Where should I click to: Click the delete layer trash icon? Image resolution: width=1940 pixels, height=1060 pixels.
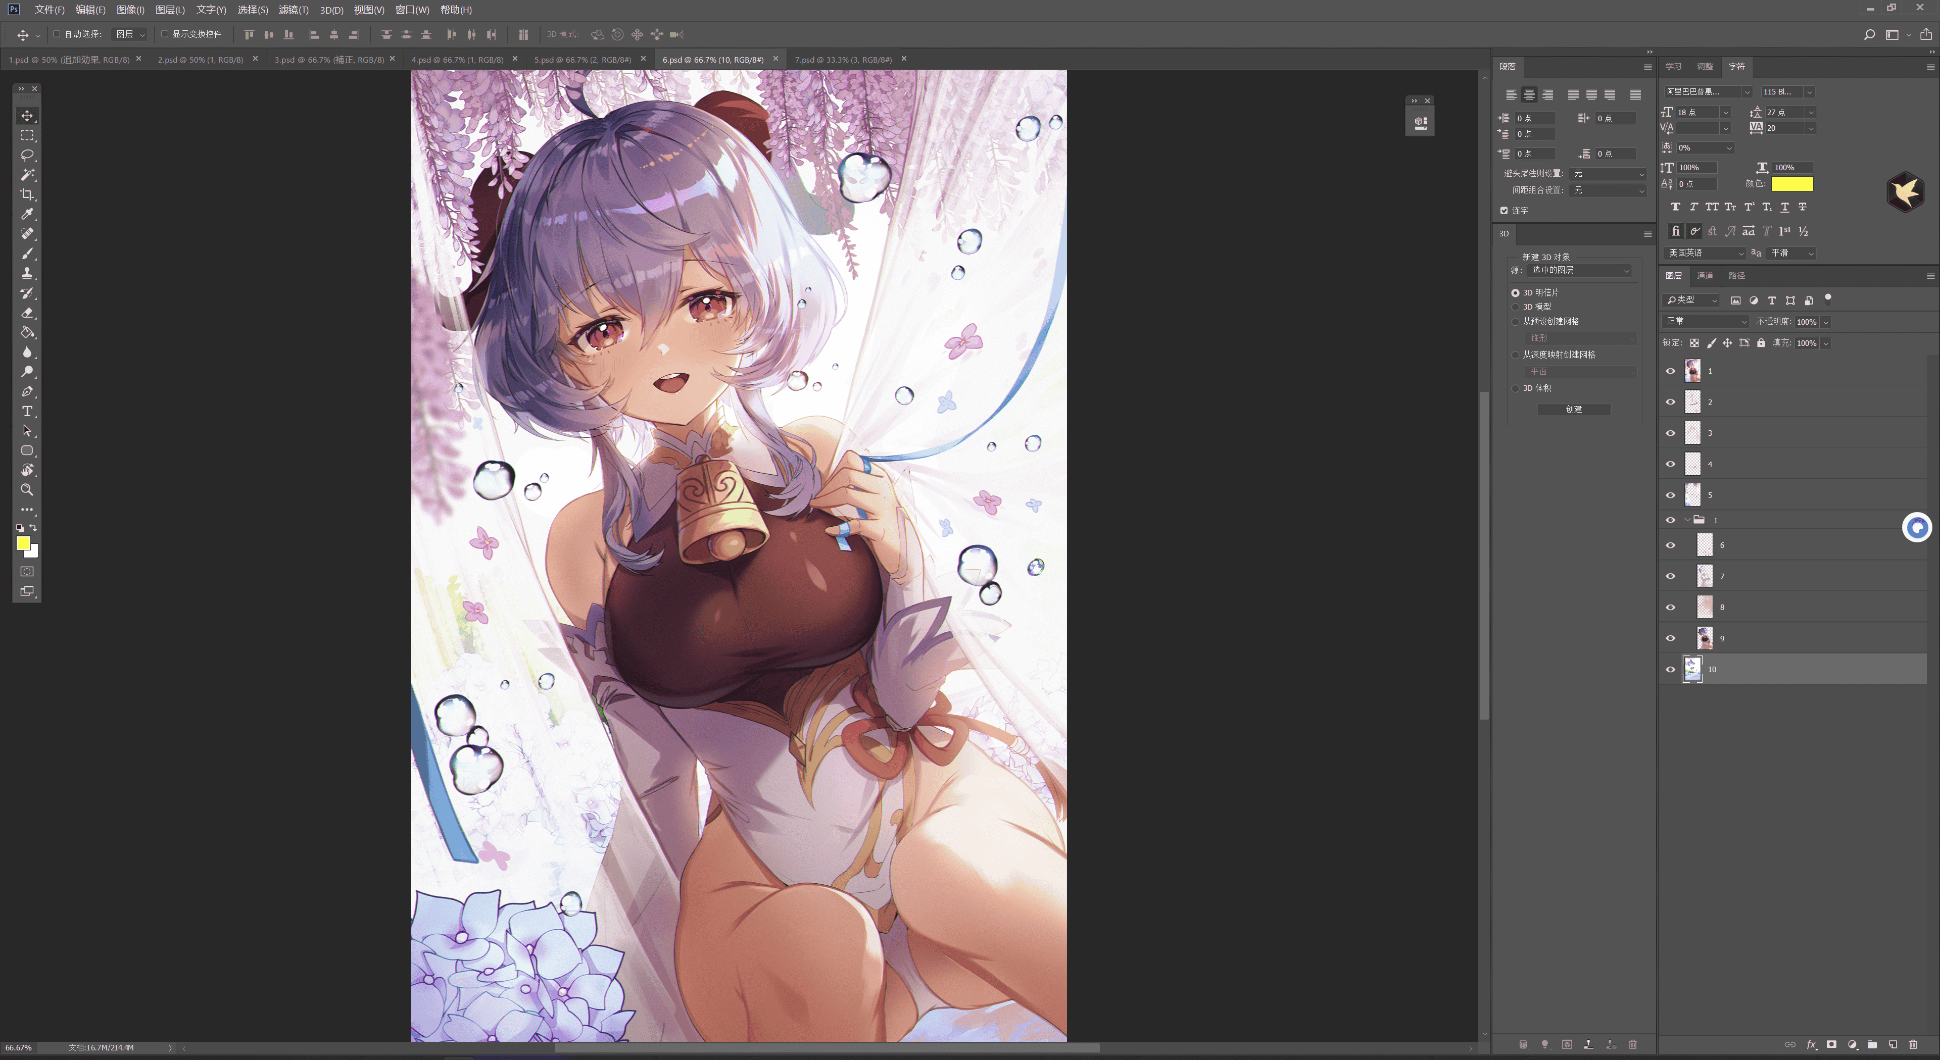click(1913, 1044)
